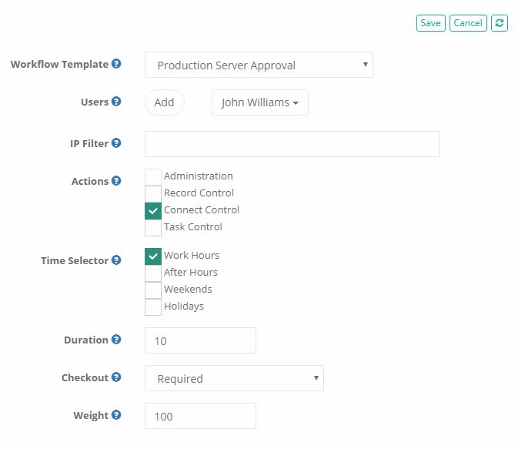This screenshot has width=518, height=449.
Task: Show Time Selector help tooltip icon
Action: [x=116, y=260]
